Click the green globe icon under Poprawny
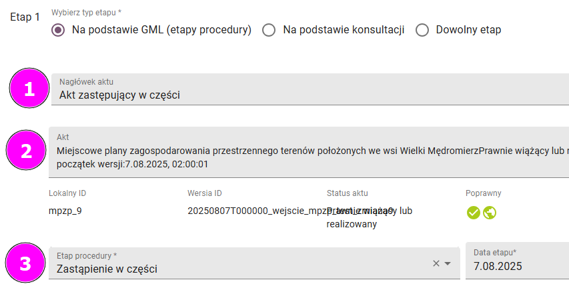Viewport: 569px width, 296px height. click(x=490, y=213)
